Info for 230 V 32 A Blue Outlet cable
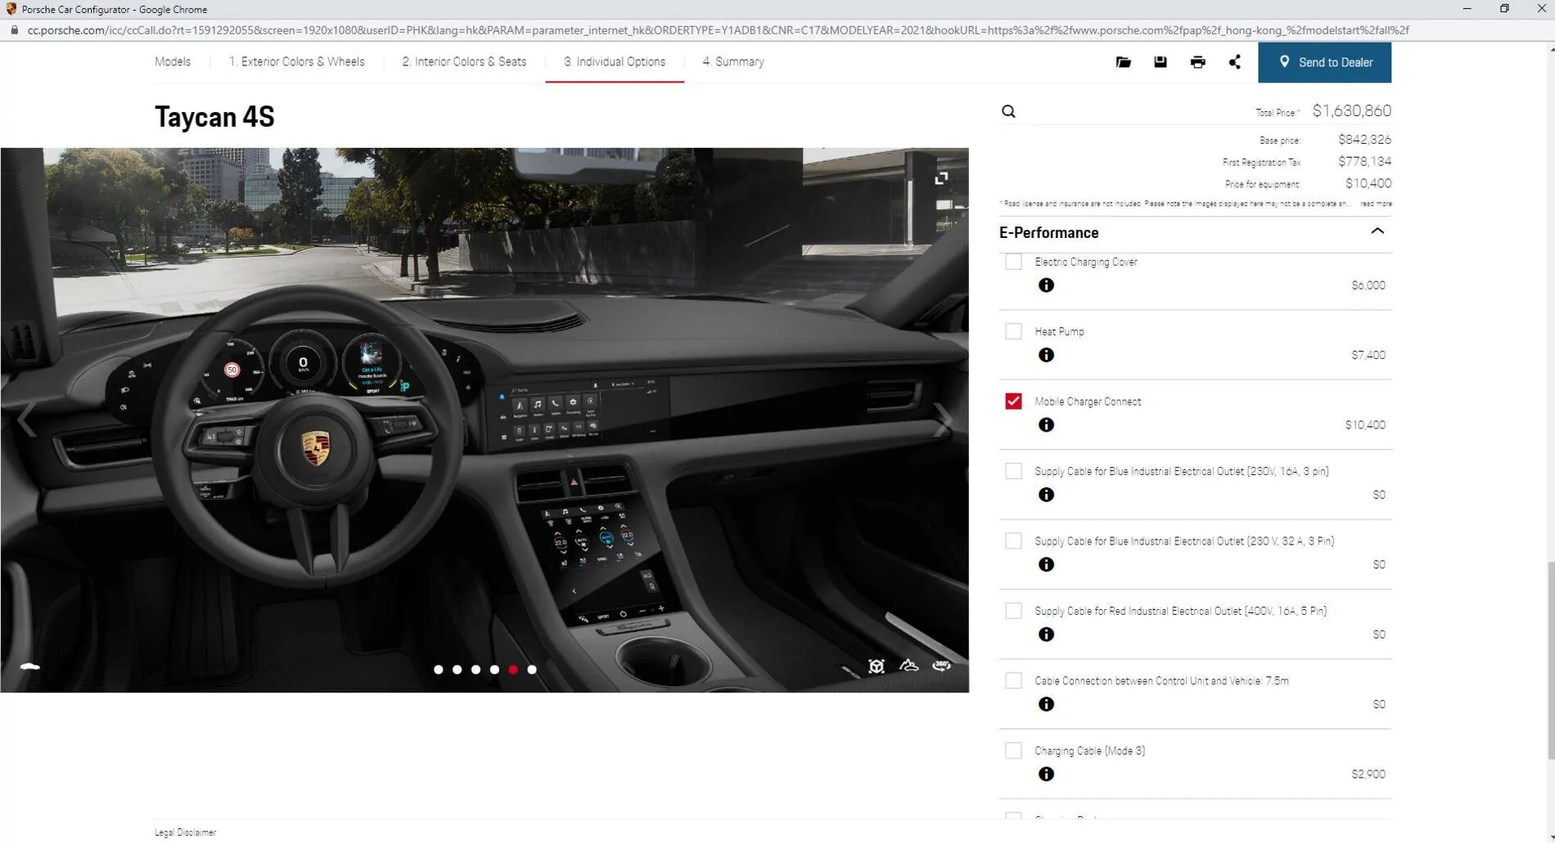Image resolution: width=1555 pixels, height=843 pixels. [1046, 565]
